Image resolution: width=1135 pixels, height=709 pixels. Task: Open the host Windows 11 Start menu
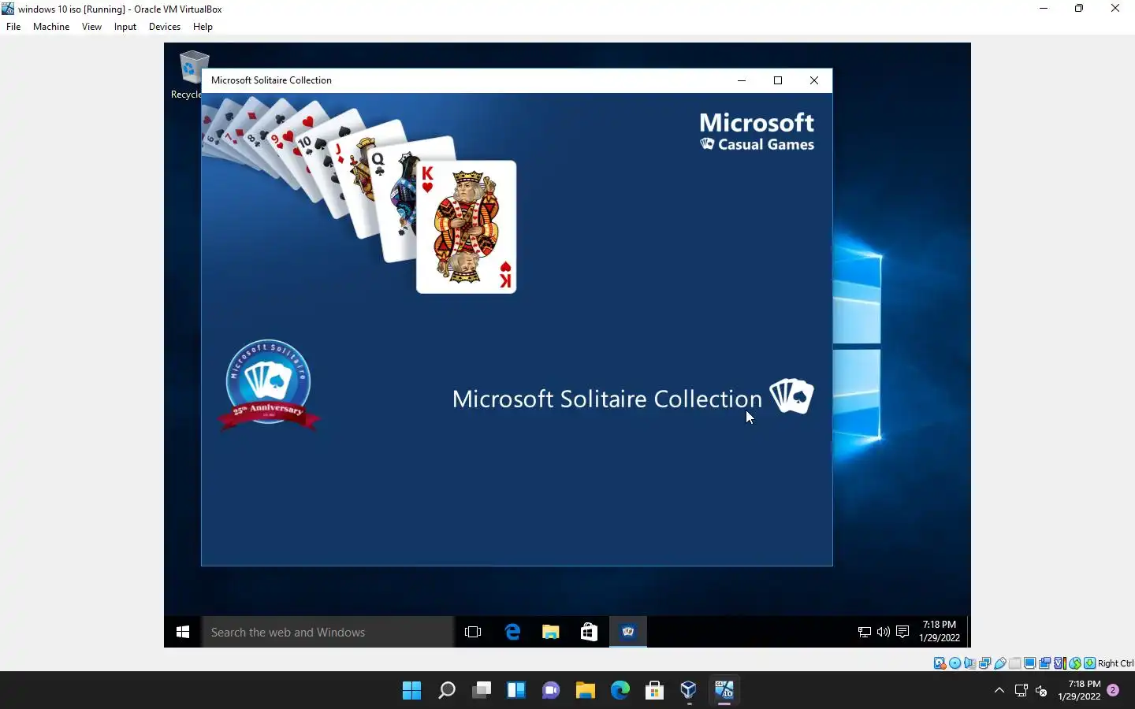(x=411, y=691)
